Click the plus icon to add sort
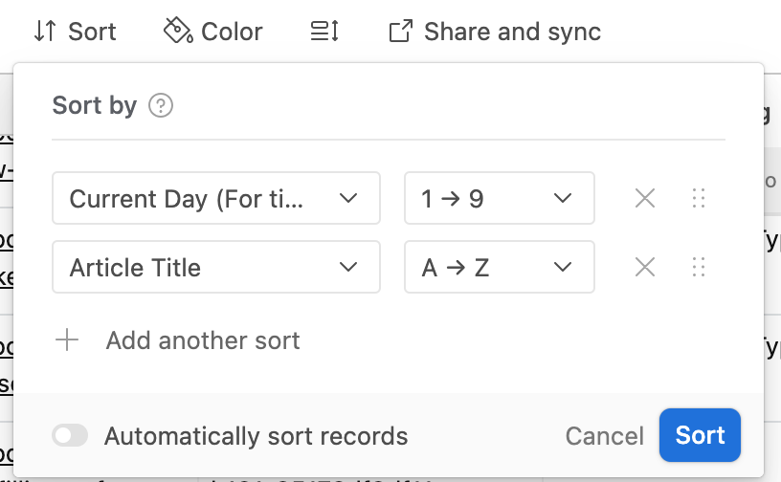Image resolution: width=781 pixels, height=482 pixels. tap(67, 340)
